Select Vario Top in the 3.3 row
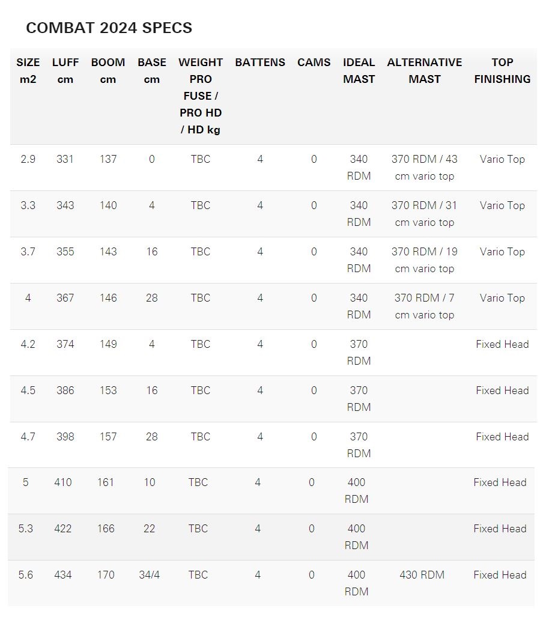The height and width of the screenshot is (632, 549). pyautogui.click(x=502, y=205)
